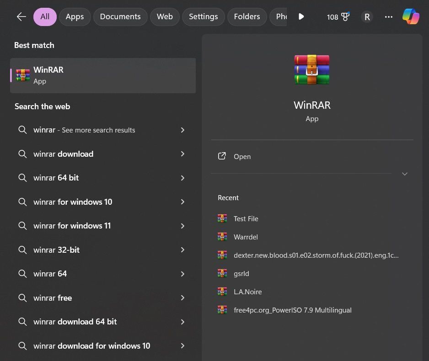429x361 pixels.
Task: Select 'winrar download for windows 10' suggestion
Action: tap(103, 346)
